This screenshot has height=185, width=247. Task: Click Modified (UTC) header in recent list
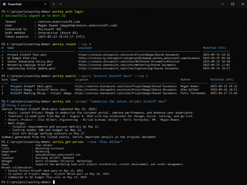click(x=215, y=48)
